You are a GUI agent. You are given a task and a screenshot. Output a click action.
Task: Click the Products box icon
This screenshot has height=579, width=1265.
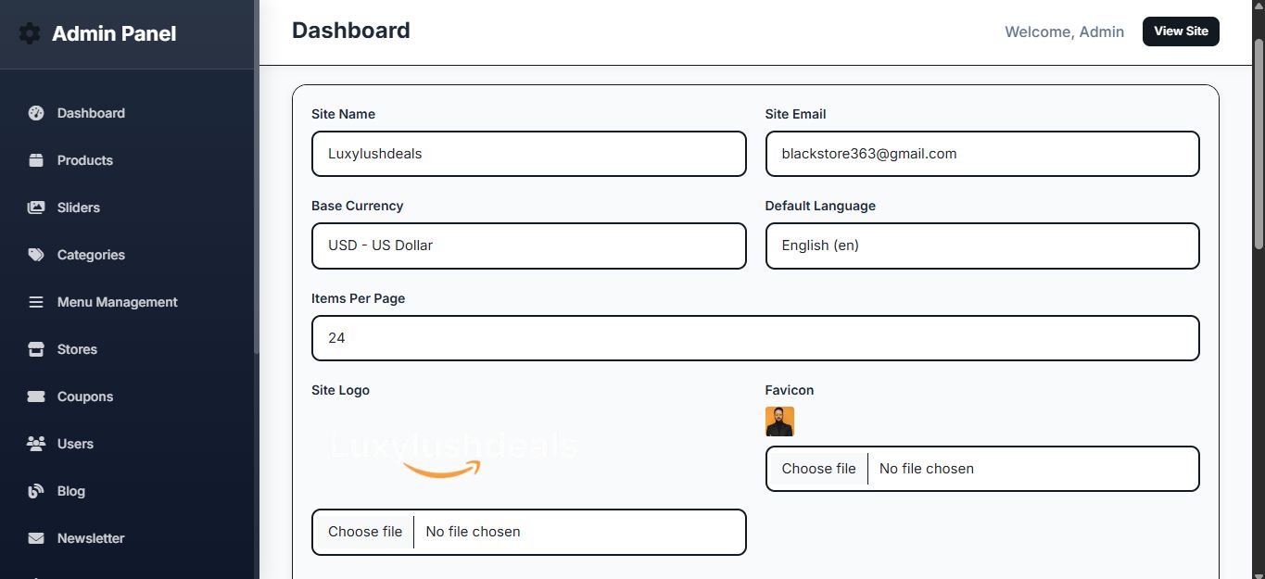click(36, 160)
